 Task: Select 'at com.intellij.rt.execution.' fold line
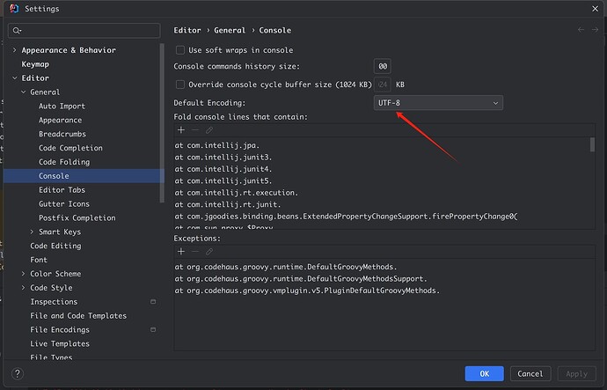click(237, 193)
